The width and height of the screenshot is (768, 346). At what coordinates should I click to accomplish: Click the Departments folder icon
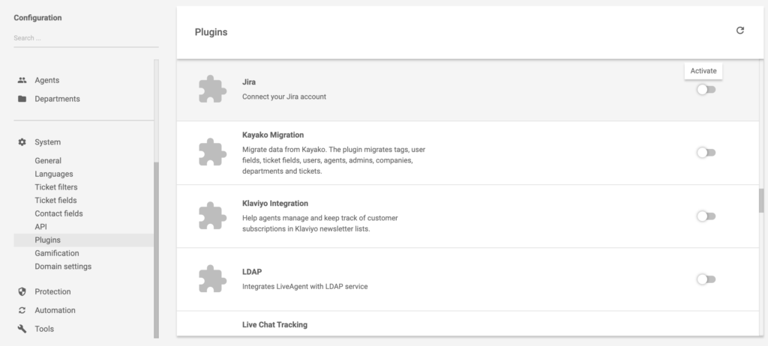coord(22,99)
